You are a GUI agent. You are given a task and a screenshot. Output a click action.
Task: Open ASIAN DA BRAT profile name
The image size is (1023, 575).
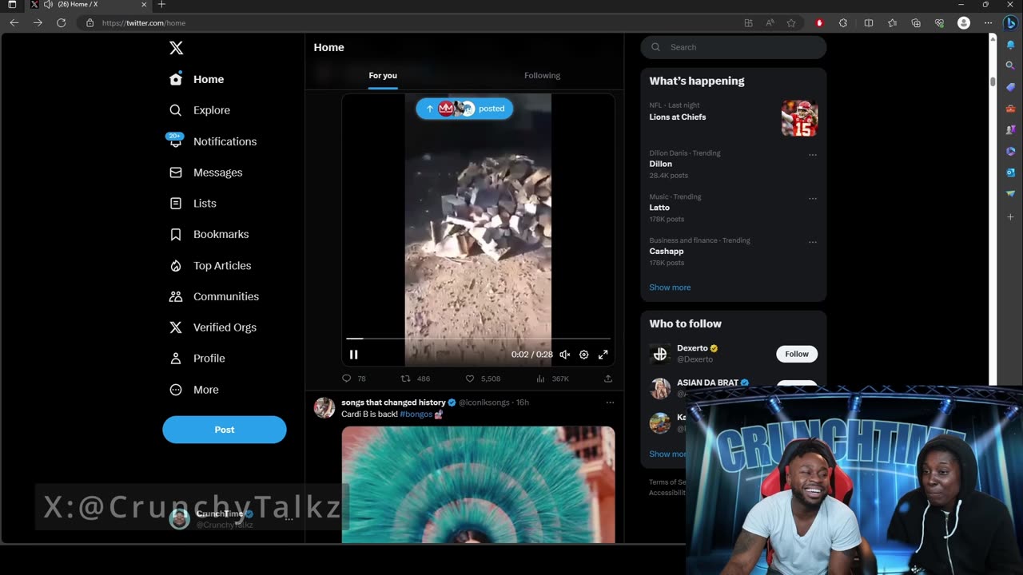(x=707, y=383)
